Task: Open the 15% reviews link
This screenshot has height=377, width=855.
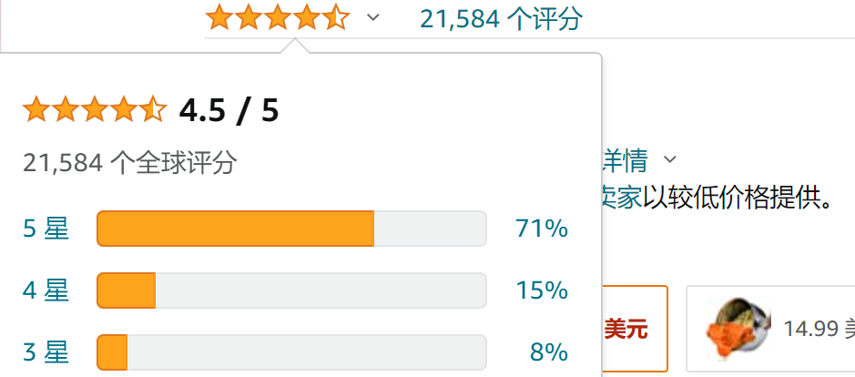Action: tap(542, 290)
